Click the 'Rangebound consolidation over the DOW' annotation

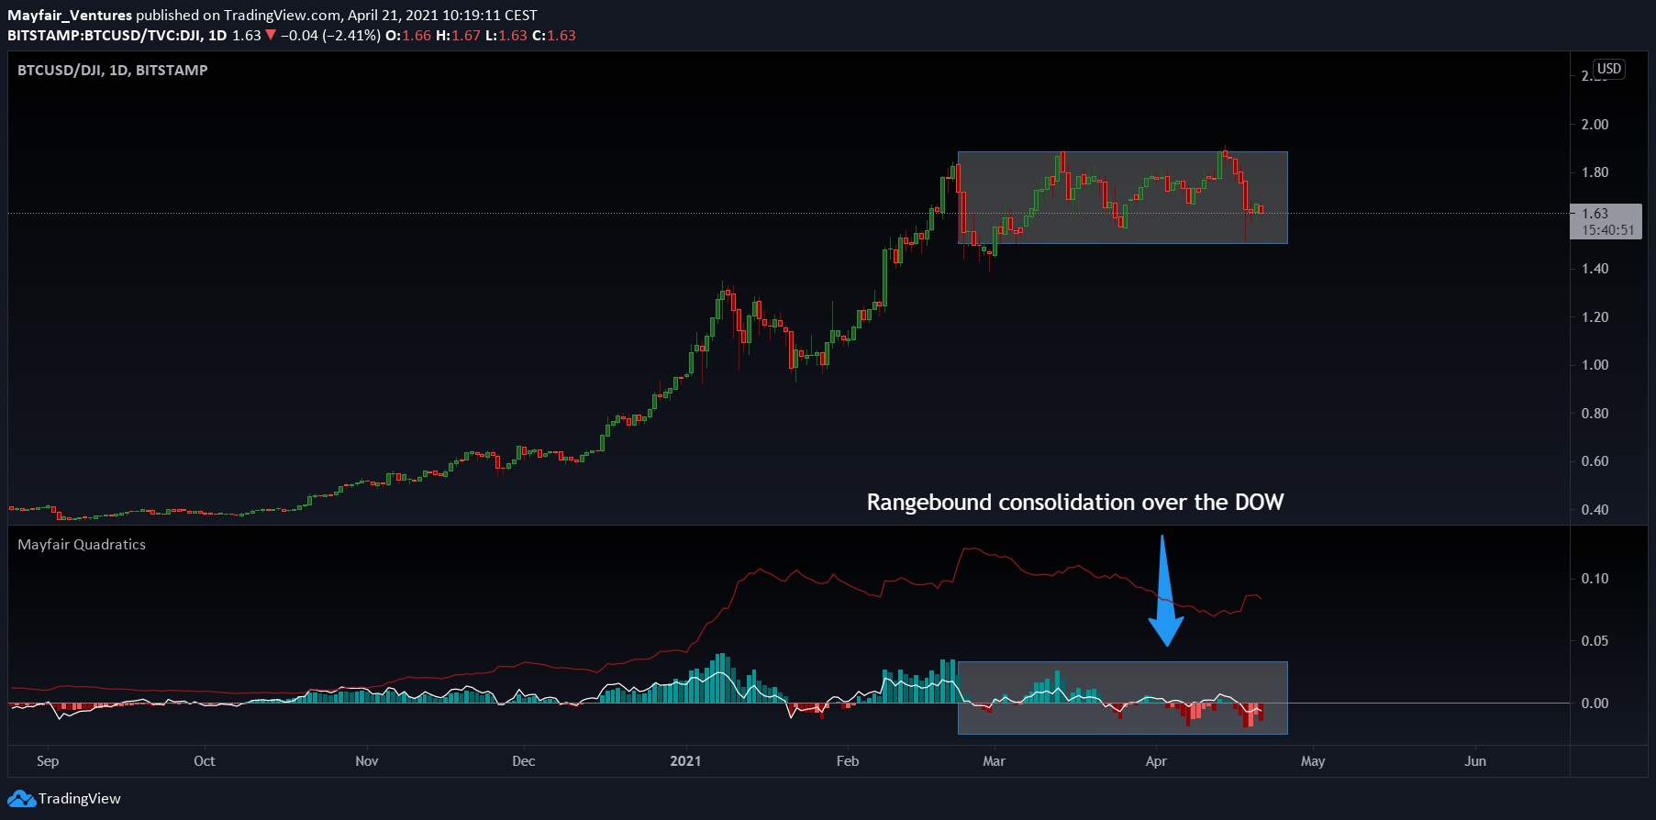[x=1075, y=503]
